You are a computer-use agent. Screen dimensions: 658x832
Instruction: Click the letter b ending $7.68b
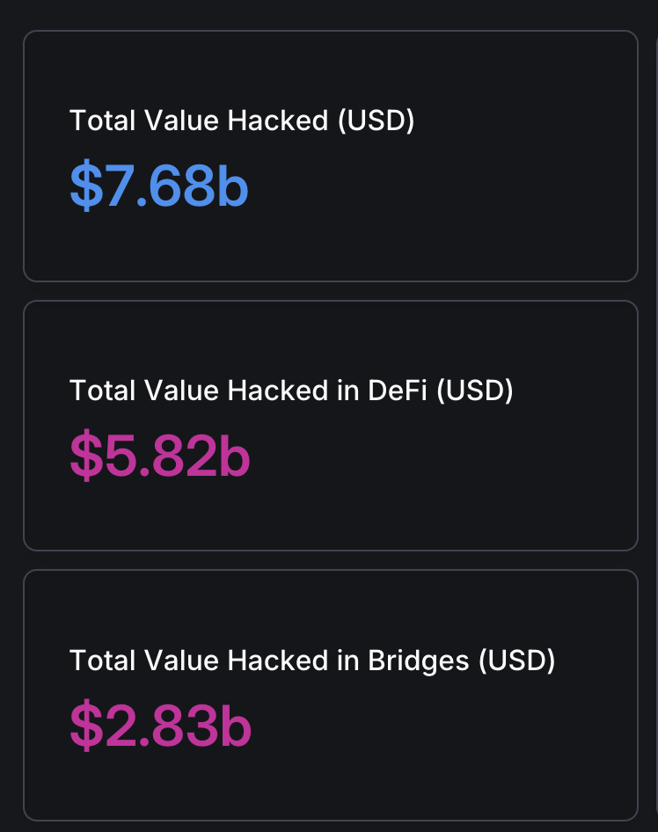click(232, 186)
